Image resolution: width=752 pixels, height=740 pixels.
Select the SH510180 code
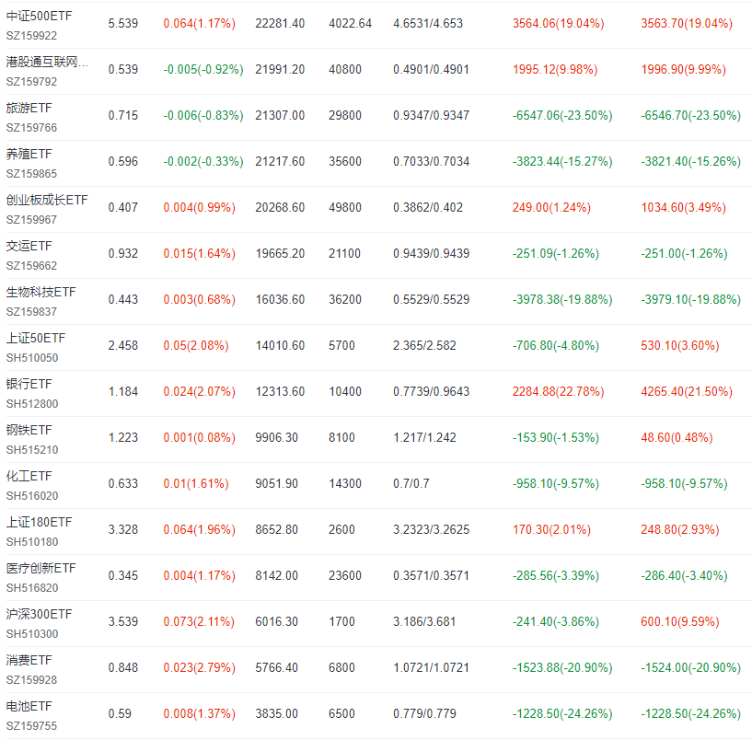point(32,542)
